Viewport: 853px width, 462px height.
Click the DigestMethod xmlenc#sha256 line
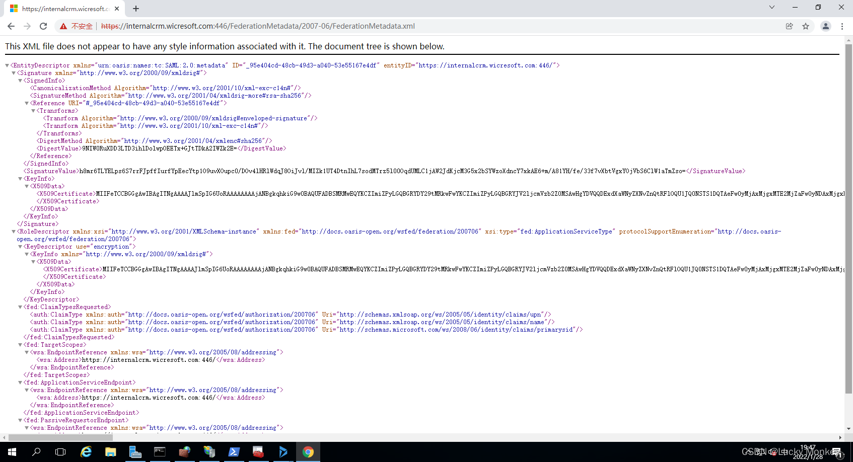click(x=154, y=141)
